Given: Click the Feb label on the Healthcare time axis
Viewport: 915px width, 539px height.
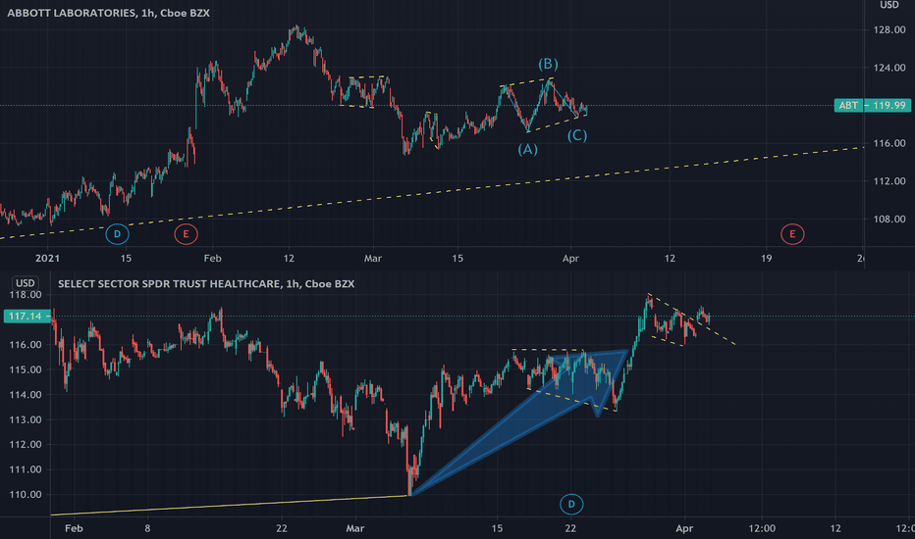Looking at the screenshot, I should pos(74,528).
